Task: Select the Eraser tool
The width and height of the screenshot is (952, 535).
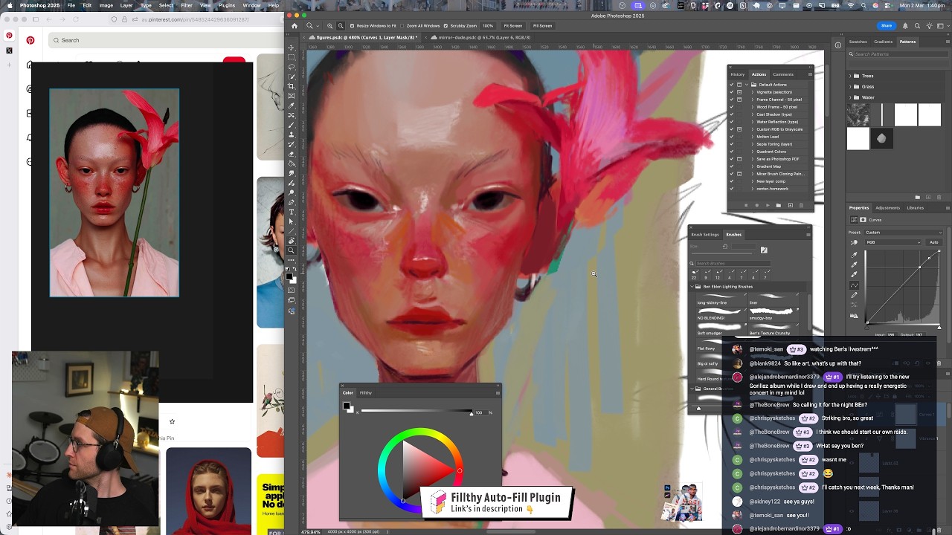Action: [292, 154]
